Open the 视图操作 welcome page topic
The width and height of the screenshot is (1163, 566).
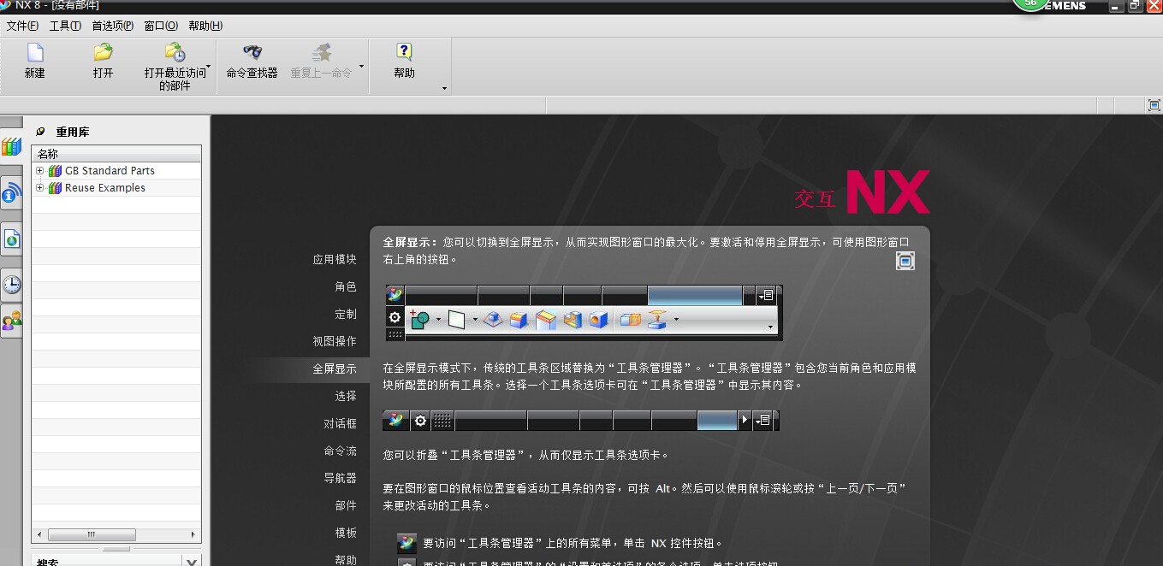335,341
